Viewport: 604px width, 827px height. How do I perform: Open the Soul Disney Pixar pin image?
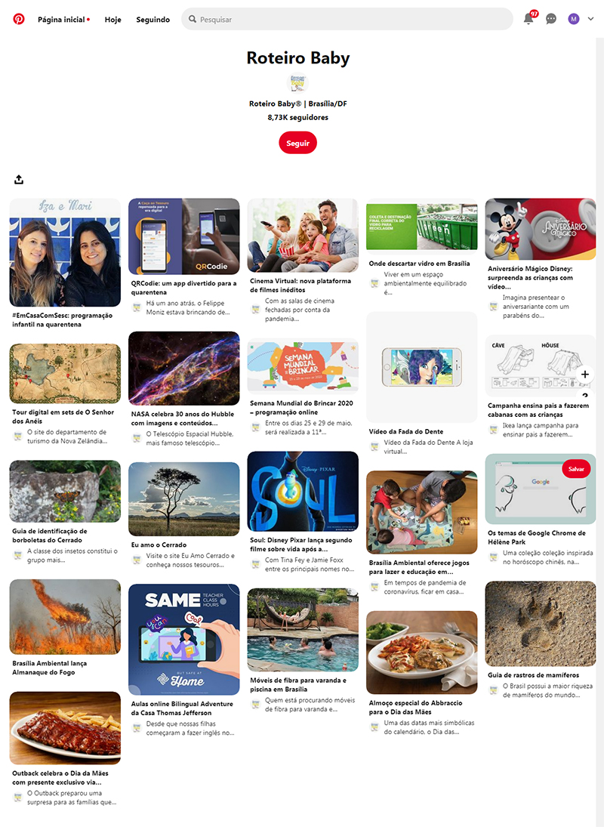(x=303, y=491)
